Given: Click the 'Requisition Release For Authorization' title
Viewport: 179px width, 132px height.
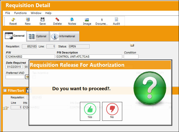Looking at the screenshot, I should [77, 65].
